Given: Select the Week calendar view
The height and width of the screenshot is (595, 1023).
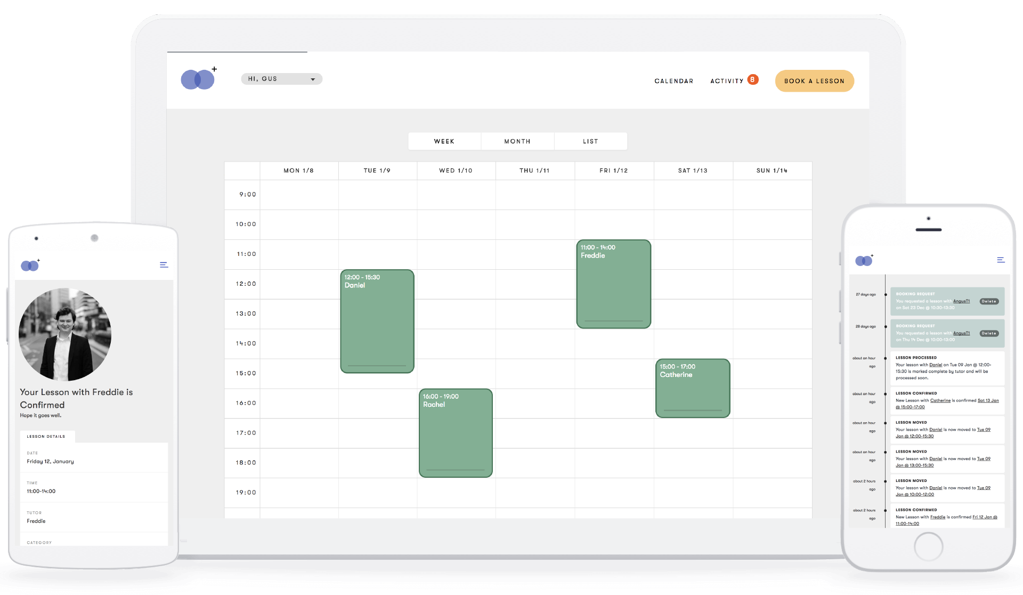Looking at the screenshot, I should 444,141.
